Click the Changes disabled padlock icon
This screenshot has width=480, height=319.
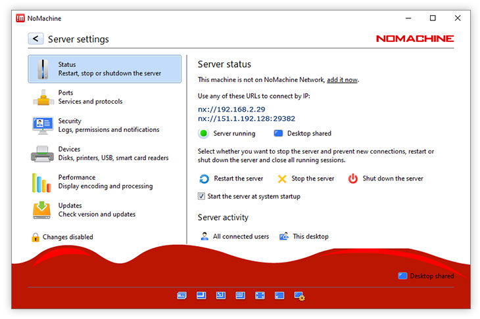(x=36, y=237)
